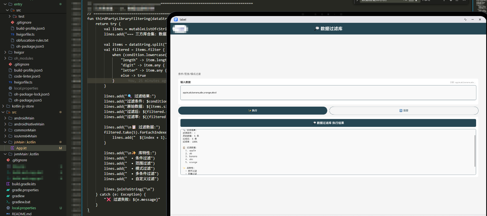
Task: Expand the androidNativeMain folder
Action: coord(5,124)
